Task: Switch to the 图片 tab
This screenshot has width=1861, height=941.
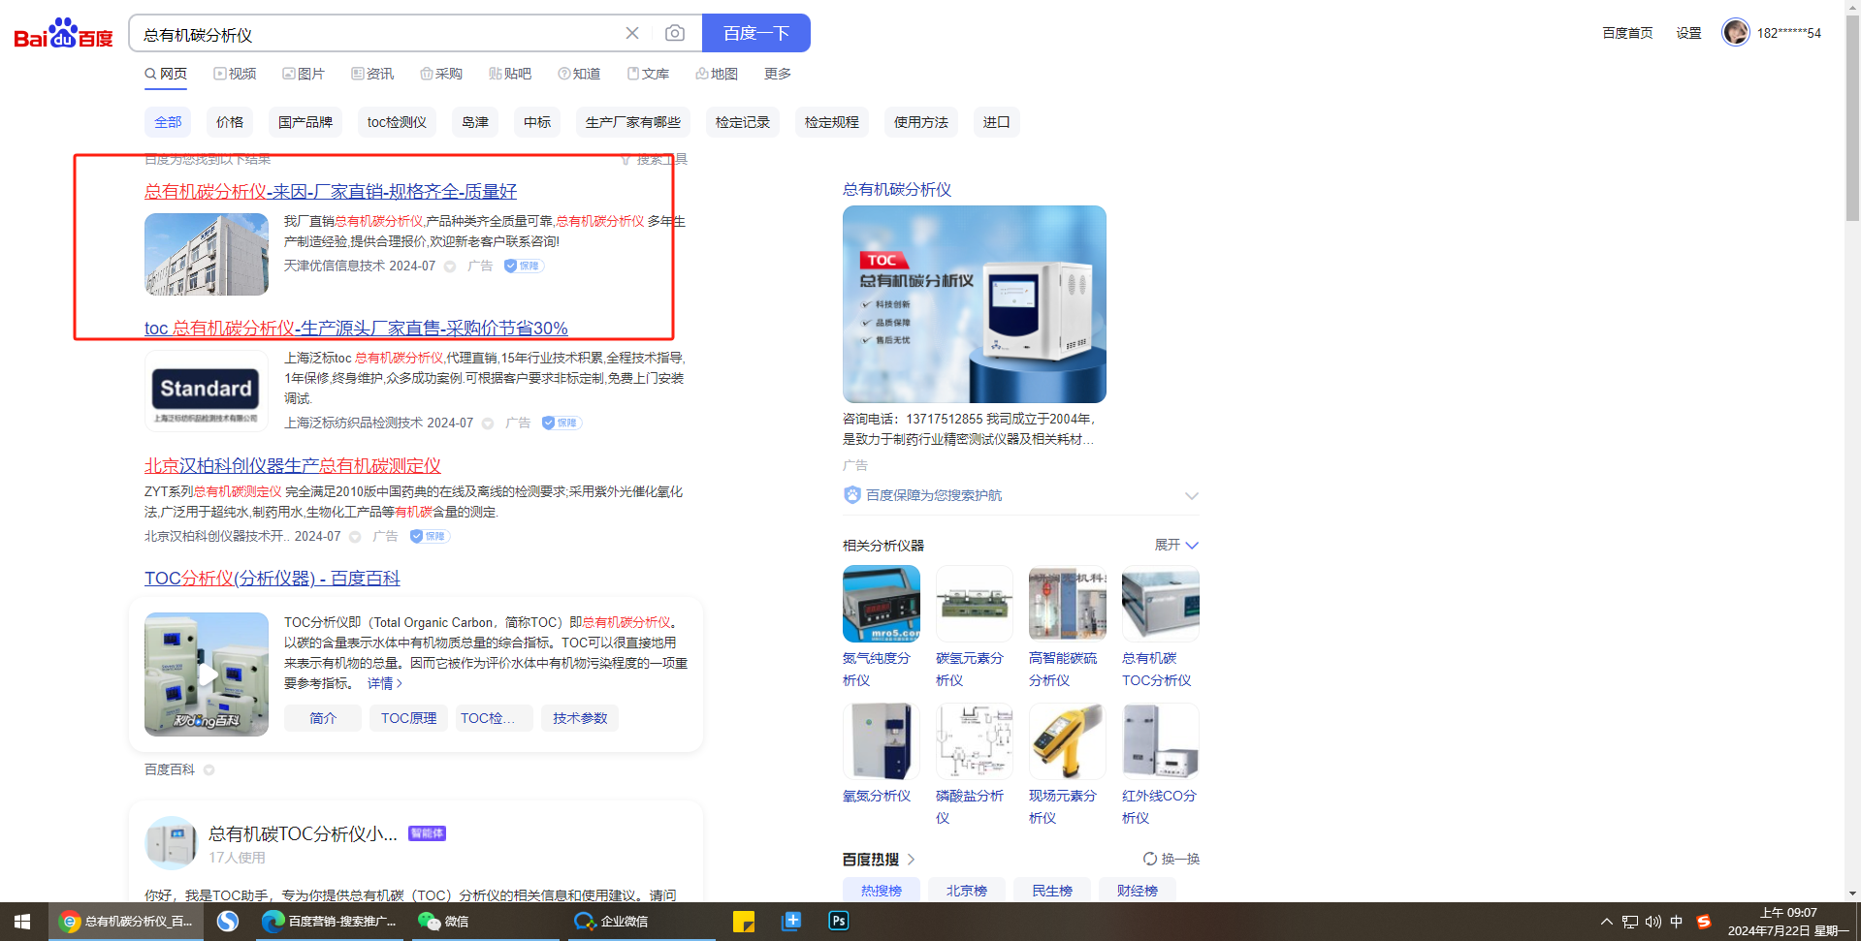Action: click(x=304, y=74)
